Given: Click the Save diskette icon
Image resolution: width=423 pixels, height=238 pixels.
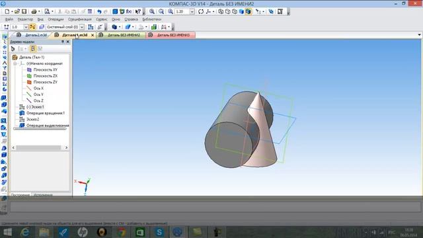Looking at the screenshot, I should click(24, 12).
